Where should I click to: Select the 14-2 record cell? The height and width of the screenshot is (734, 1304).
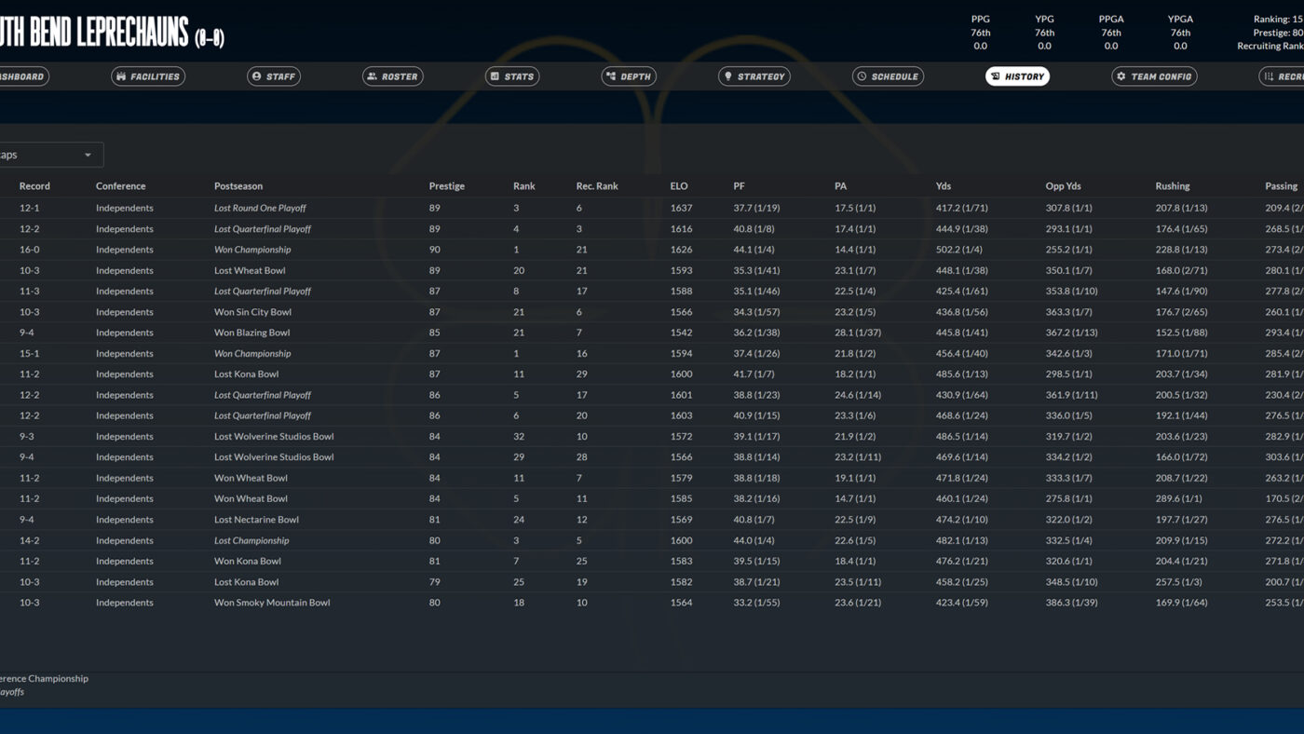(30, 541)
